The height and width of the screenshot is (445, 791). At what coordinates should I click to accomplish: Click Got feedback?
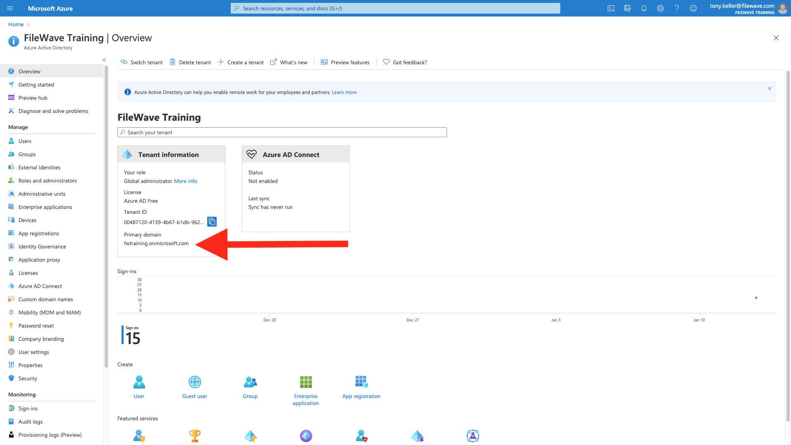pos(405,62)
